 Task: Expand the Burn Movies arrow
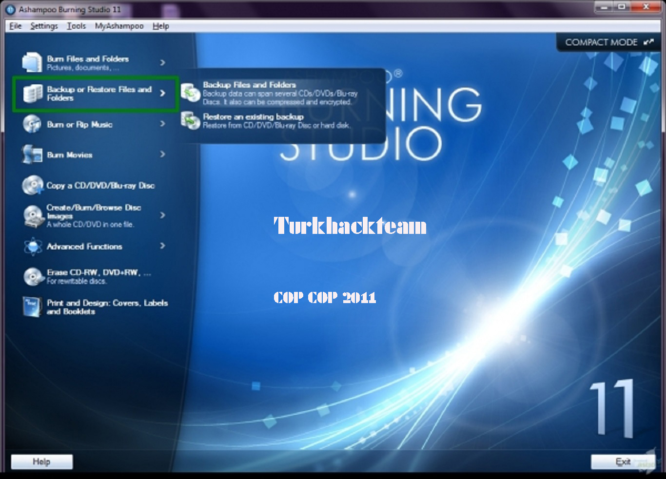pyautogui.click(x=162, y=154)
